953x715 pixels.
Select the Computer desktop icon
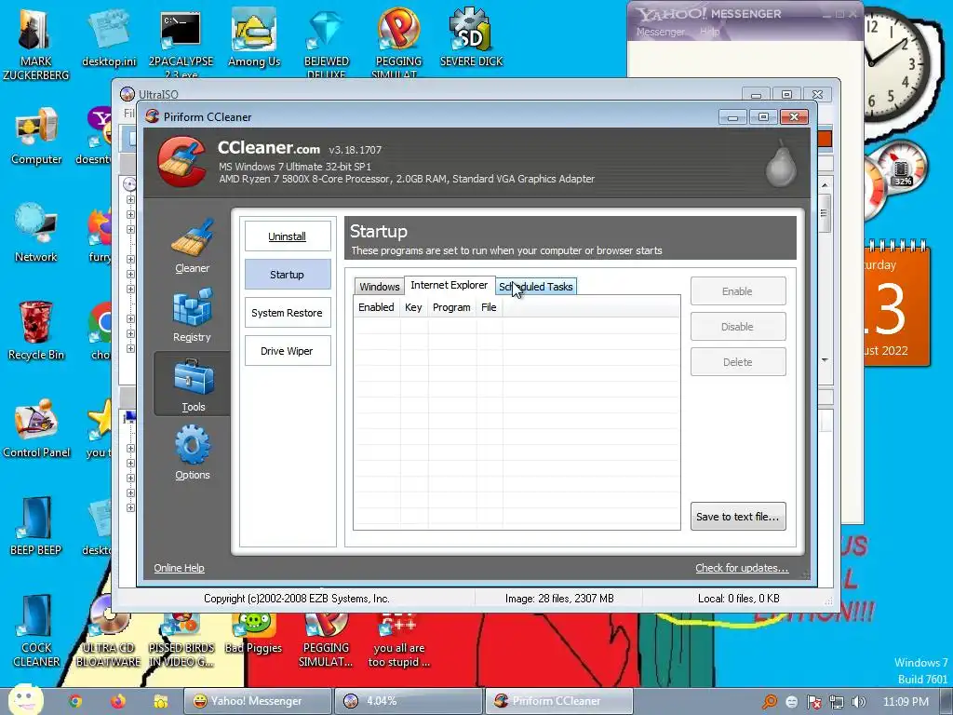point(36,136)
